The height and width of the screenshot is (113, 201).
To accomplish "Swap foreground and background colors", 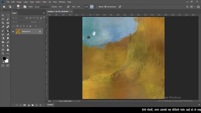I will 8,57.
